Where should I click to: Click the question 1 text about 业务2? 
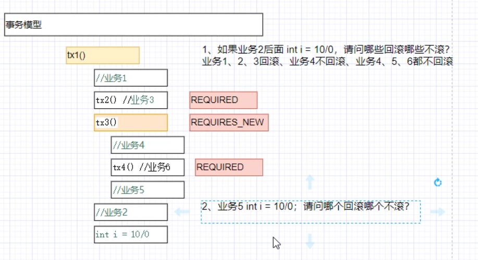click(x=326, y=49)
